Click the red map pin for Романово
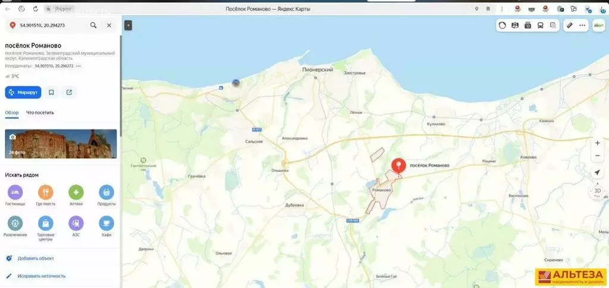This screenshot has height=288, width=609. (x=398, y=167)
